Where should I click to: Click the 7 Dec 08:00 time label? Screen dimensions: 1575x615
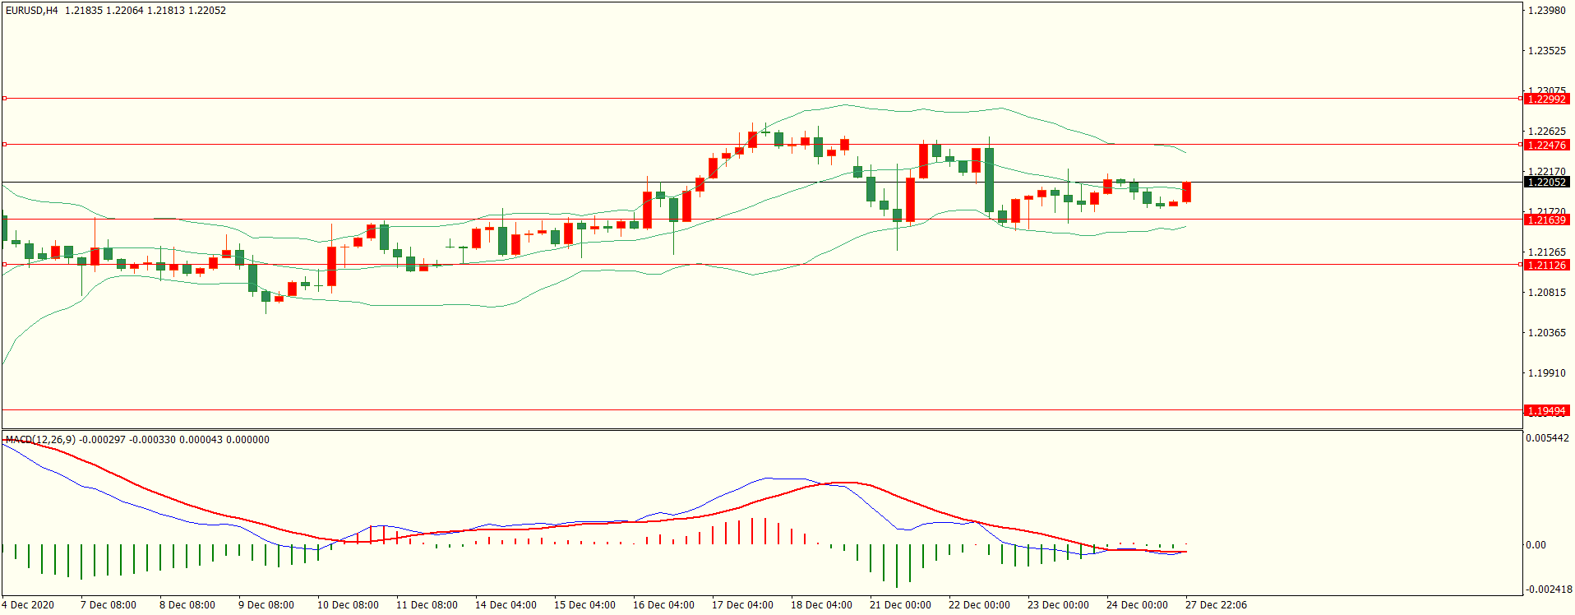pos(109,605)
